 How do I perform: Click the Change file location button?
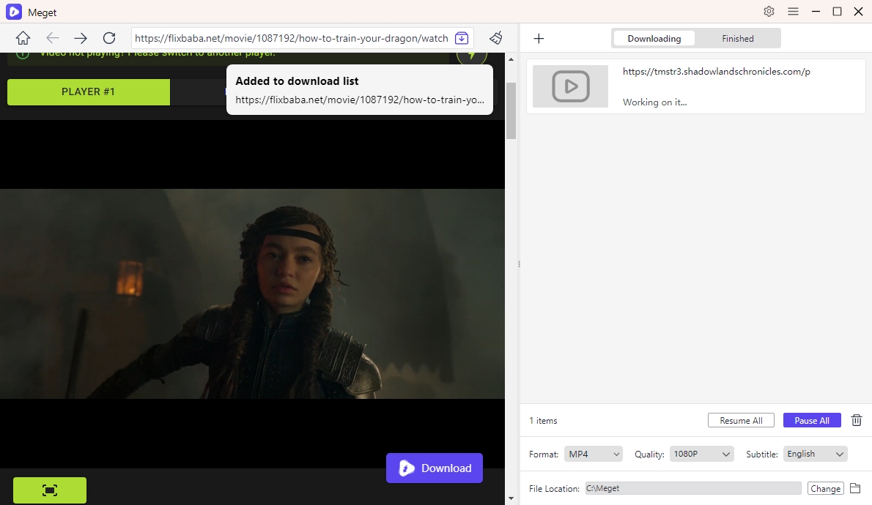(x=825, y=488)
